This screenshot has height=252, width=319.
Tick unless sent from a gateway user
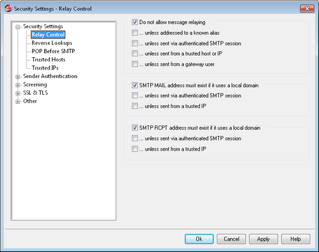tap(135, 64)
